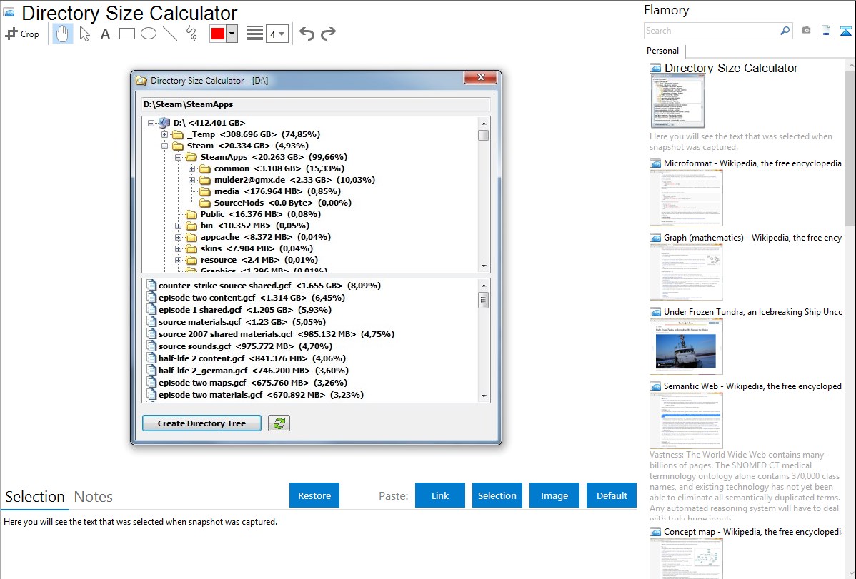
Task: Open the Semantic Web snapshot thumbnail
Action: 686,421
